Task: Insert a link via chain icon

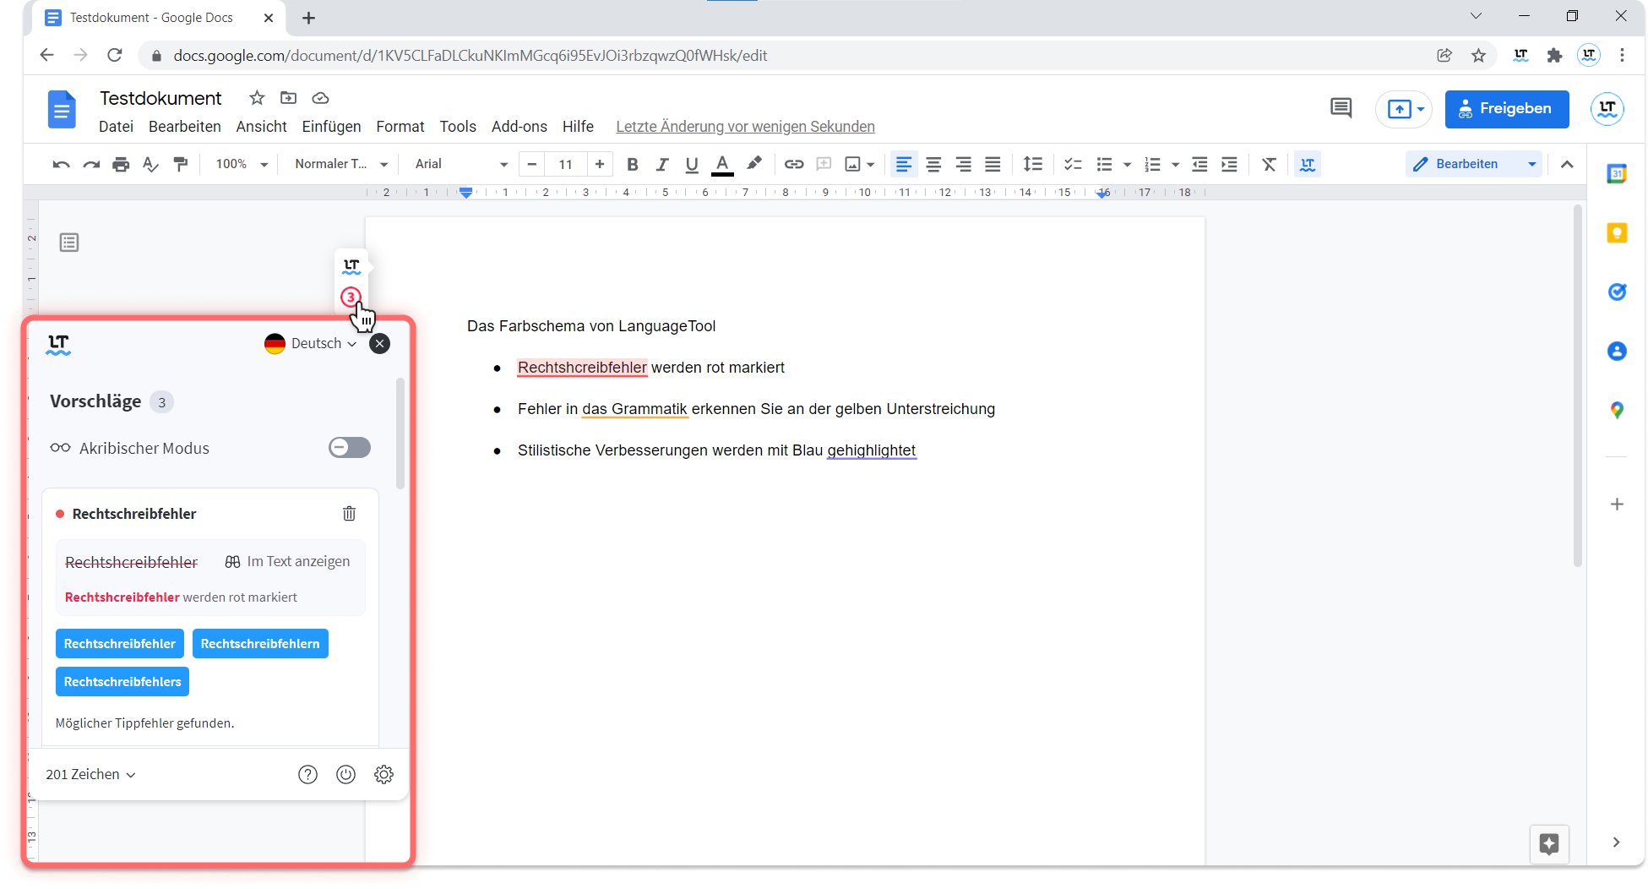Action: (793, 164)
